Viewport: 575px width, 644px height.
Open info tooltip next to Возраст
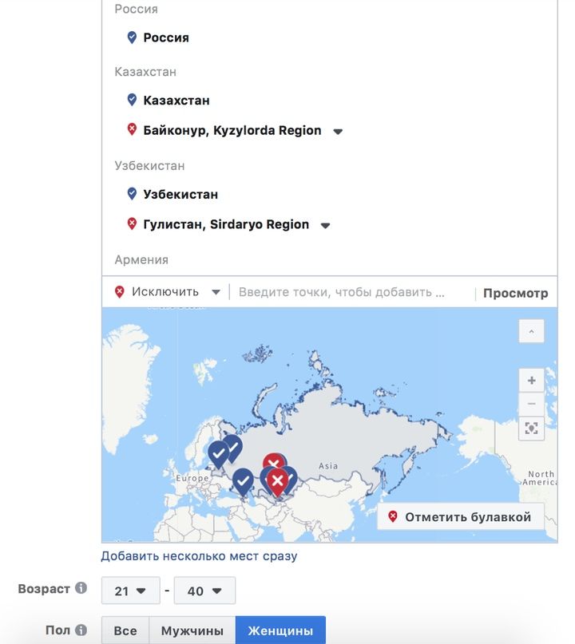[81, 587]
